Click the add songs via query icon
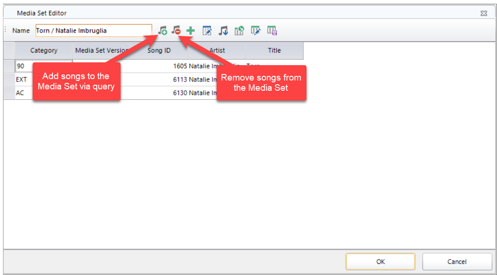The width and height of the screenshot is (497, 275). tap(163, 31)
